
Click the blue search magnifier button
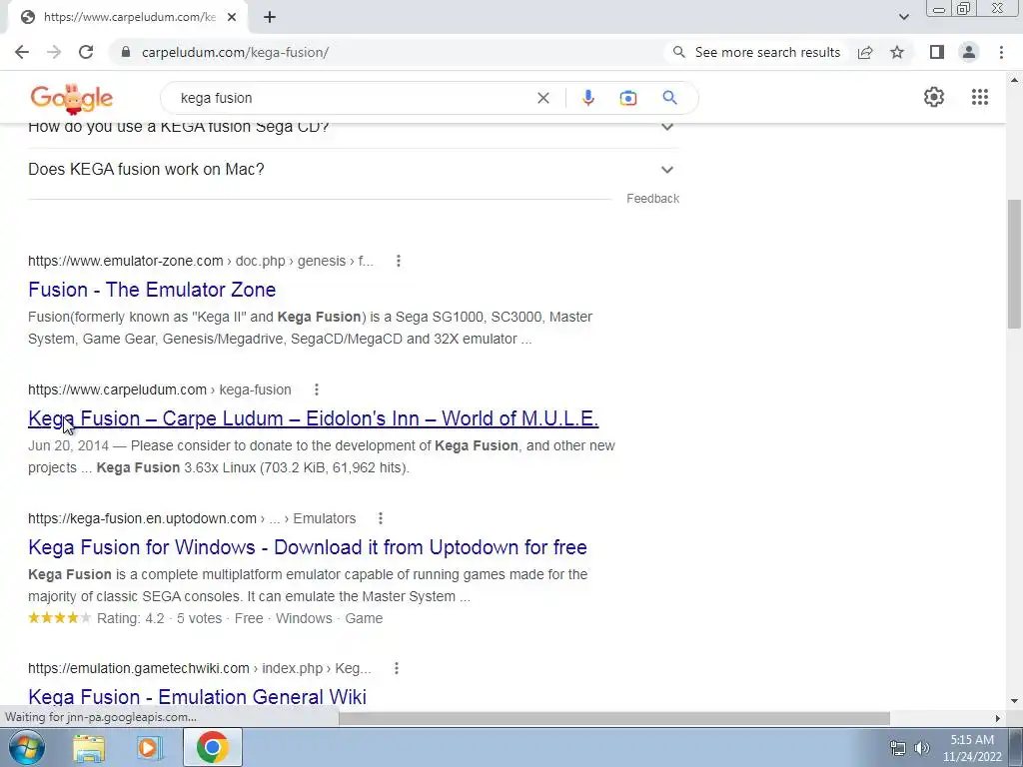pos(669,98)
